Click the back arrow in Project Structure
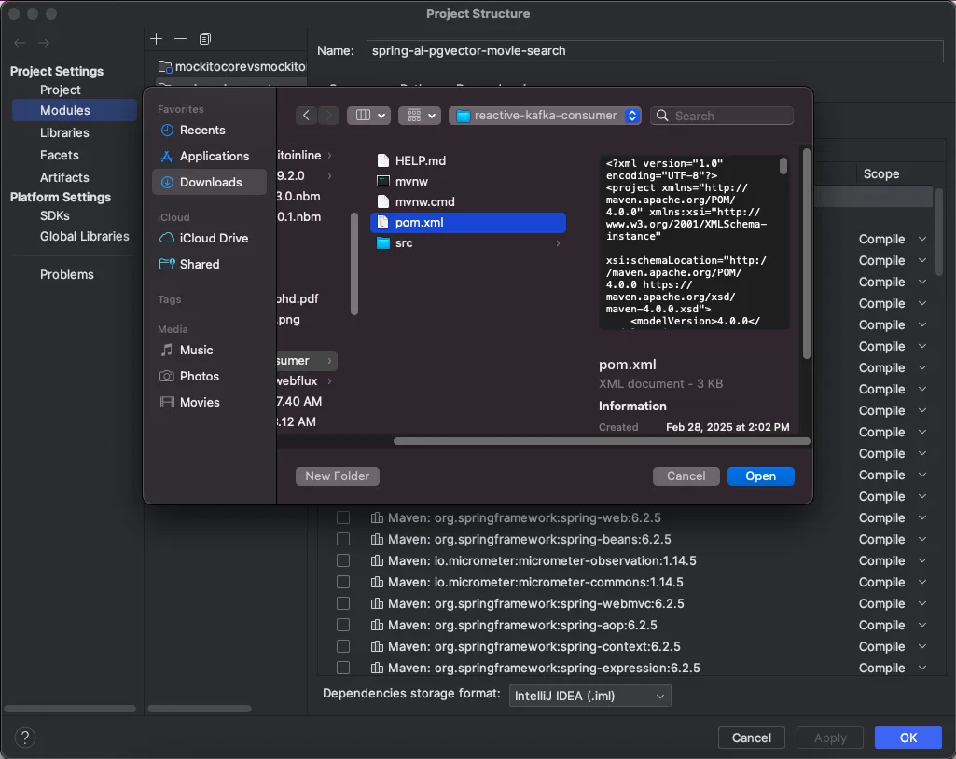 click(x=20, y=43)
